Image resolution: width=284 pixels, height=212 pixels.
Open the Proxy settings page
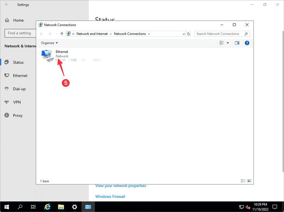tap(18, 115)
